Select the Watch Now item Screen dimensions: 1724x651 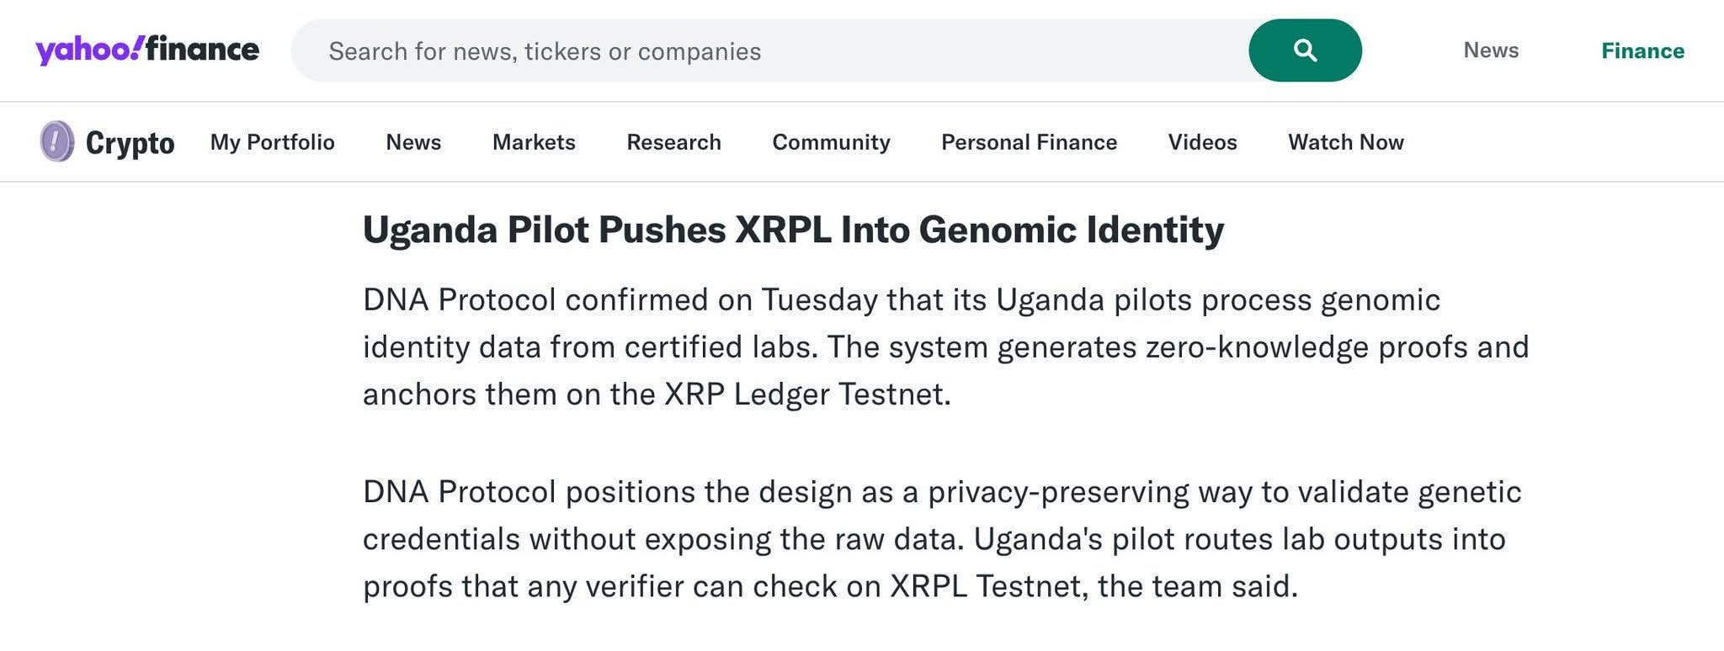(1345, 142)
